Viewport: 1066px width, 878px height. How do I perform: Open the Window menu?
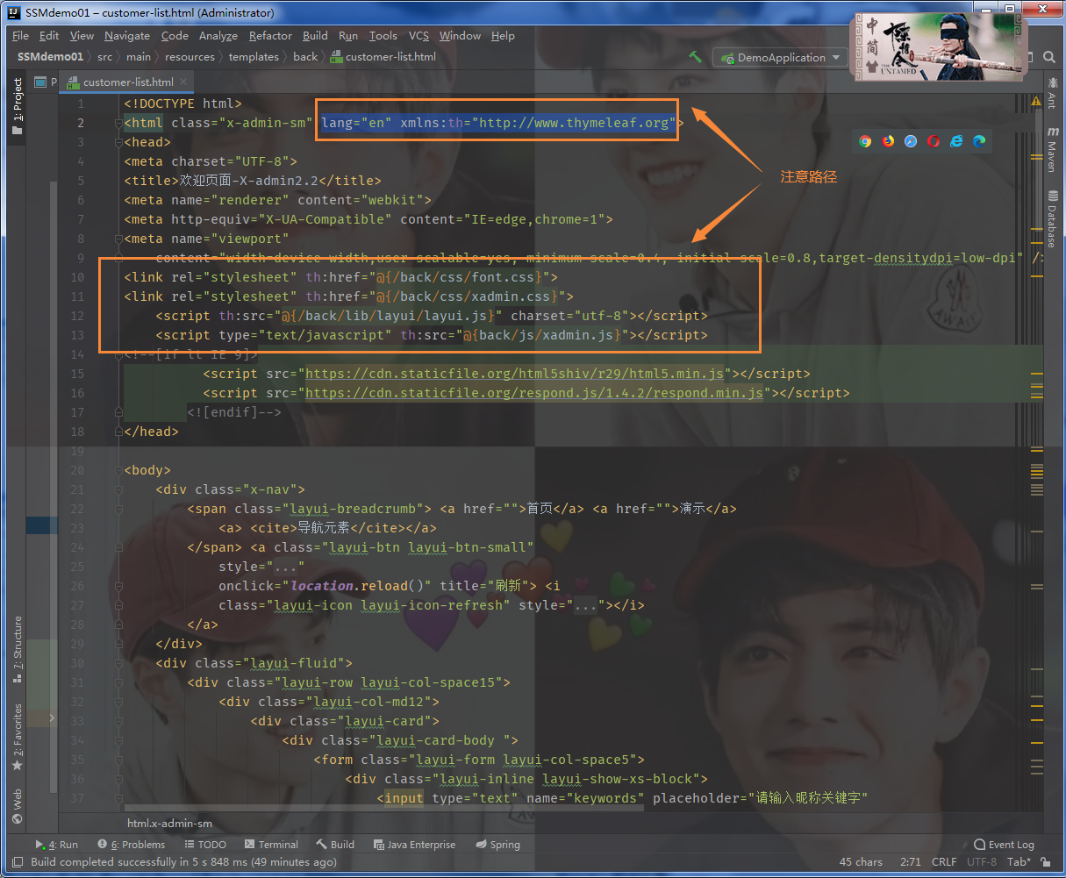coord(460,36)
